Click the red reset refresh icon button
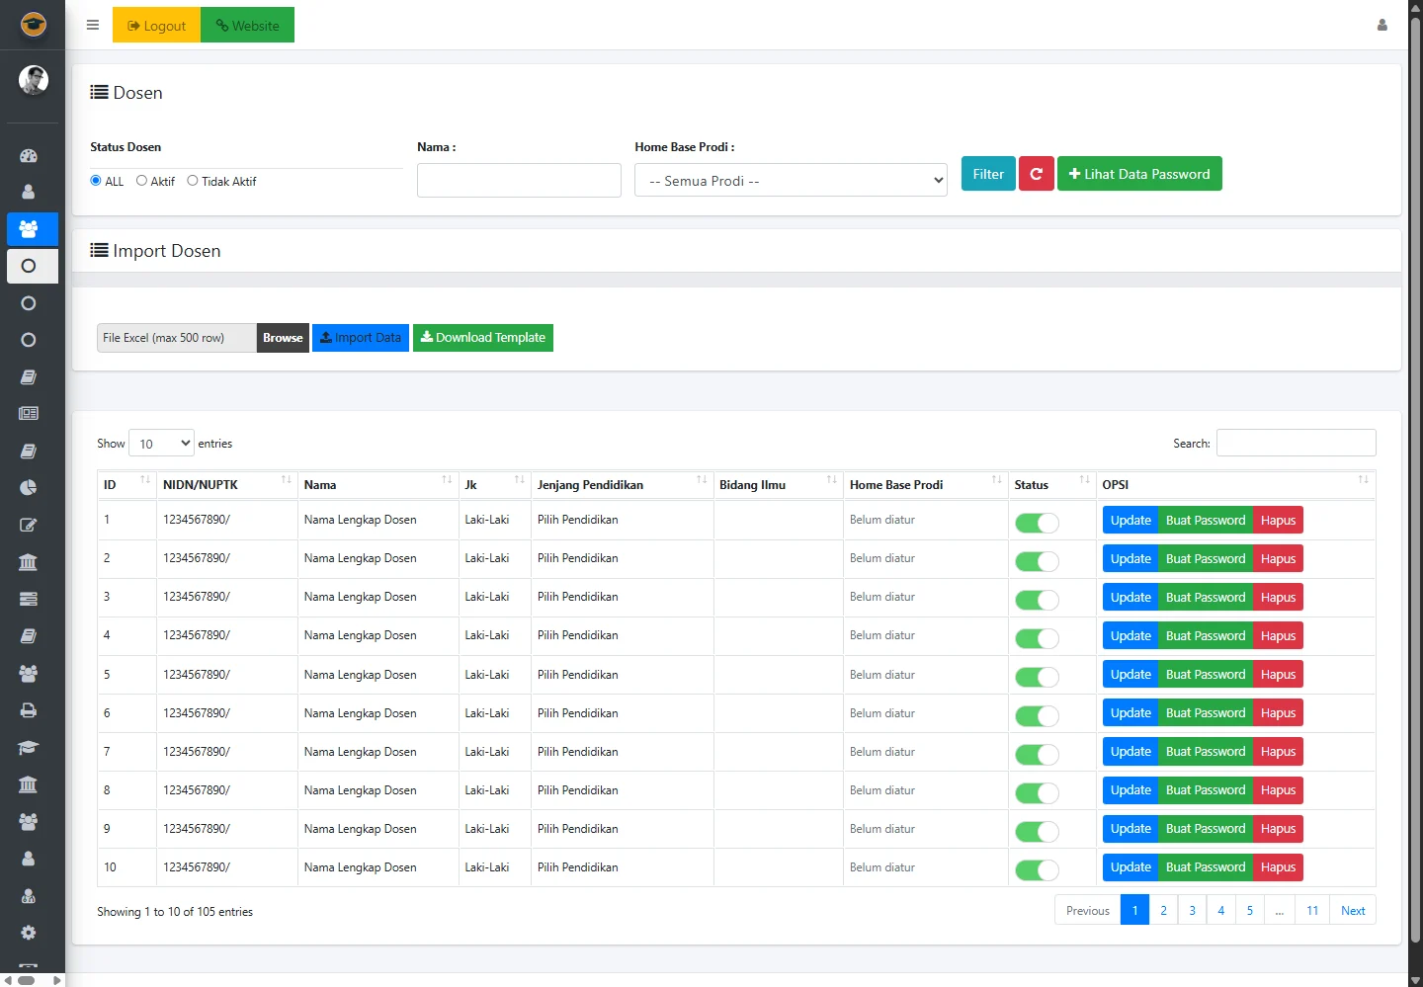This screenshot has height=987, width=1423. click(x=1036, y=174)
